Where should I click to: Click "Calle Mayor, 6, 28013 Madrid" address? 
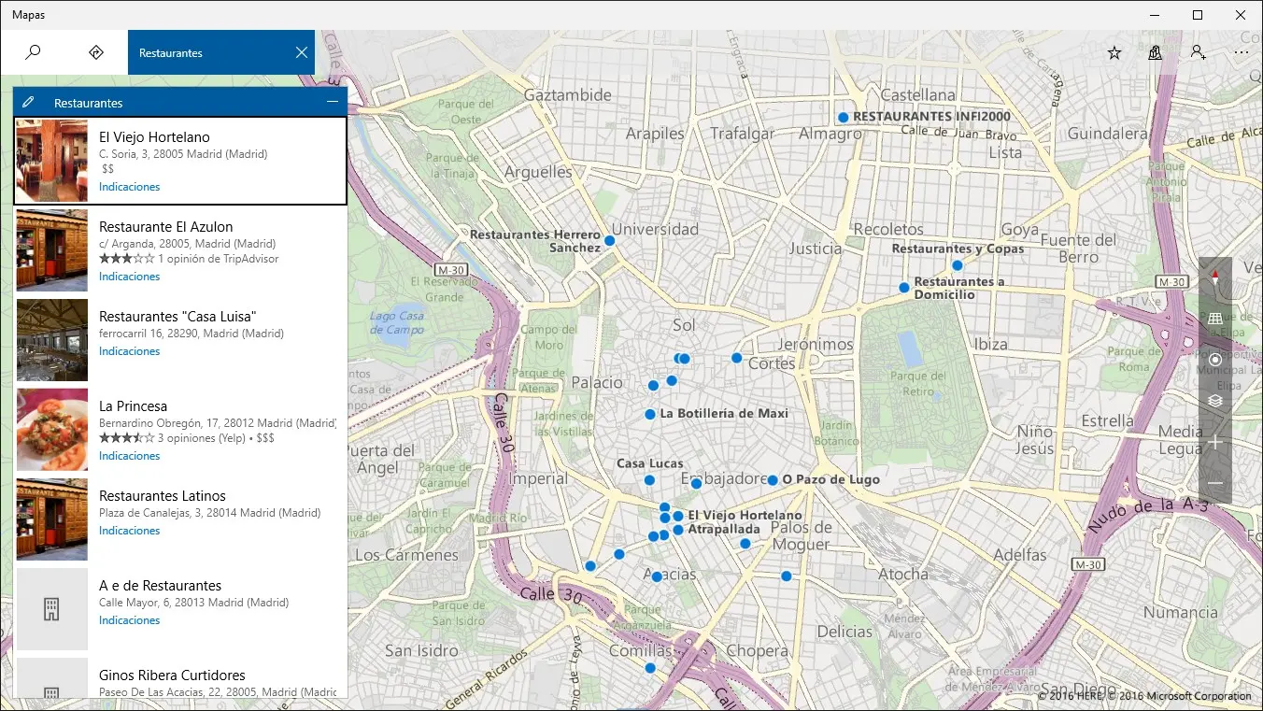pos(193,603)
